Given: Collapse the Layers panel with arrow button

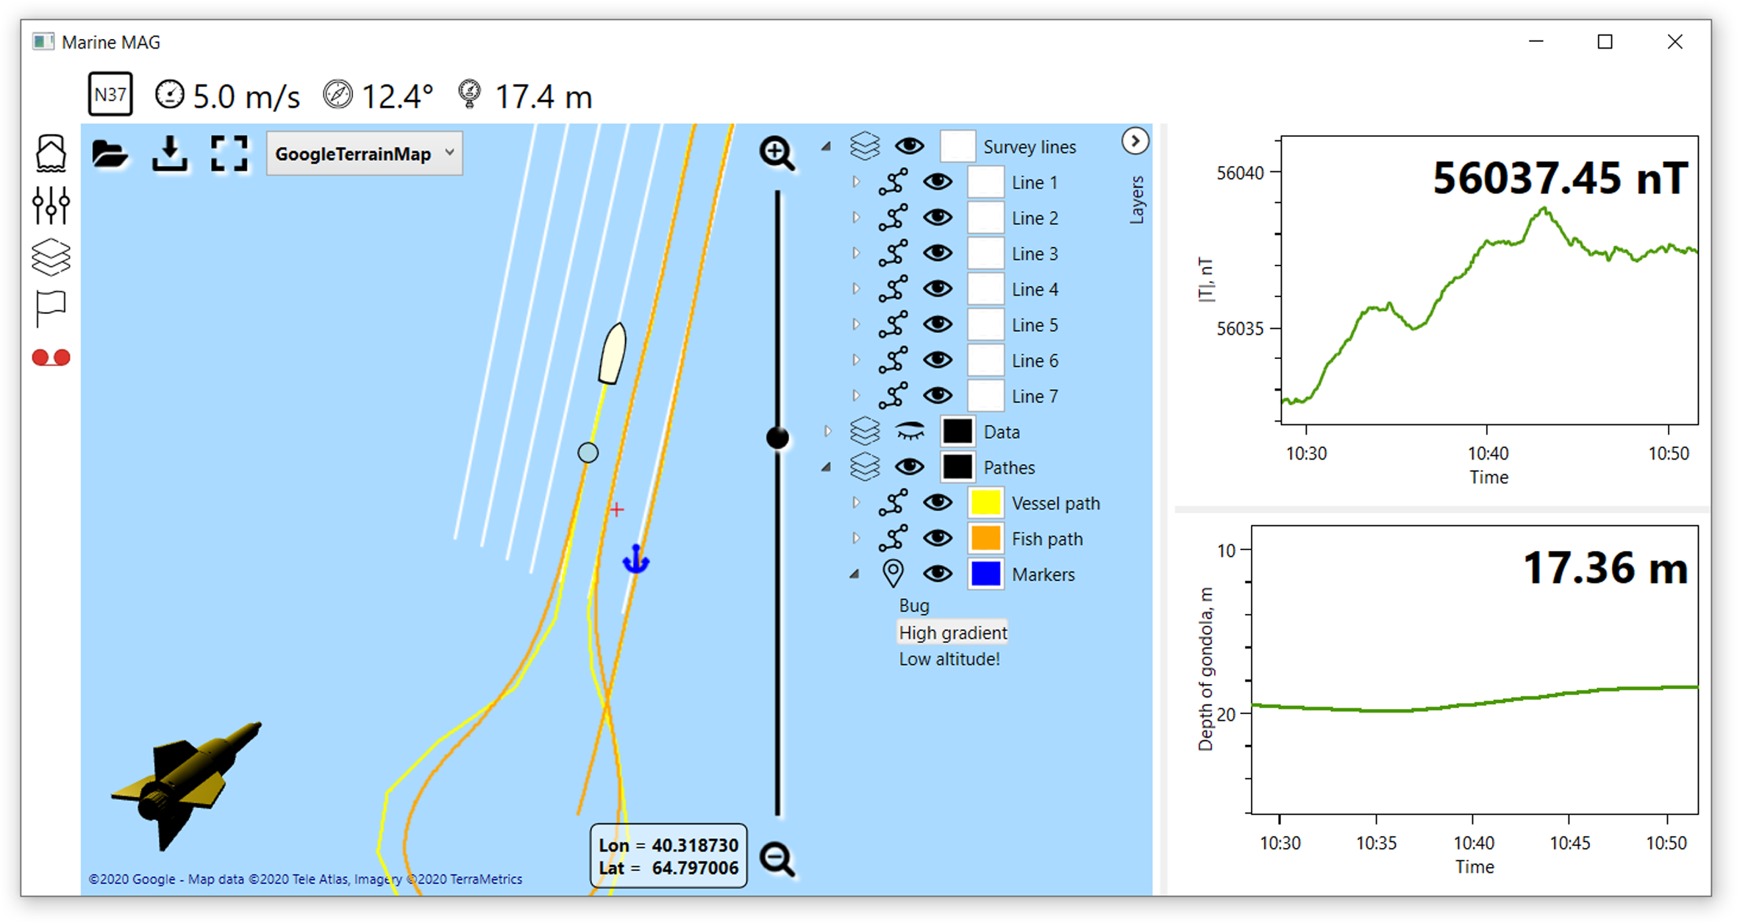Looking at the screenshot, I should 1135,140.
